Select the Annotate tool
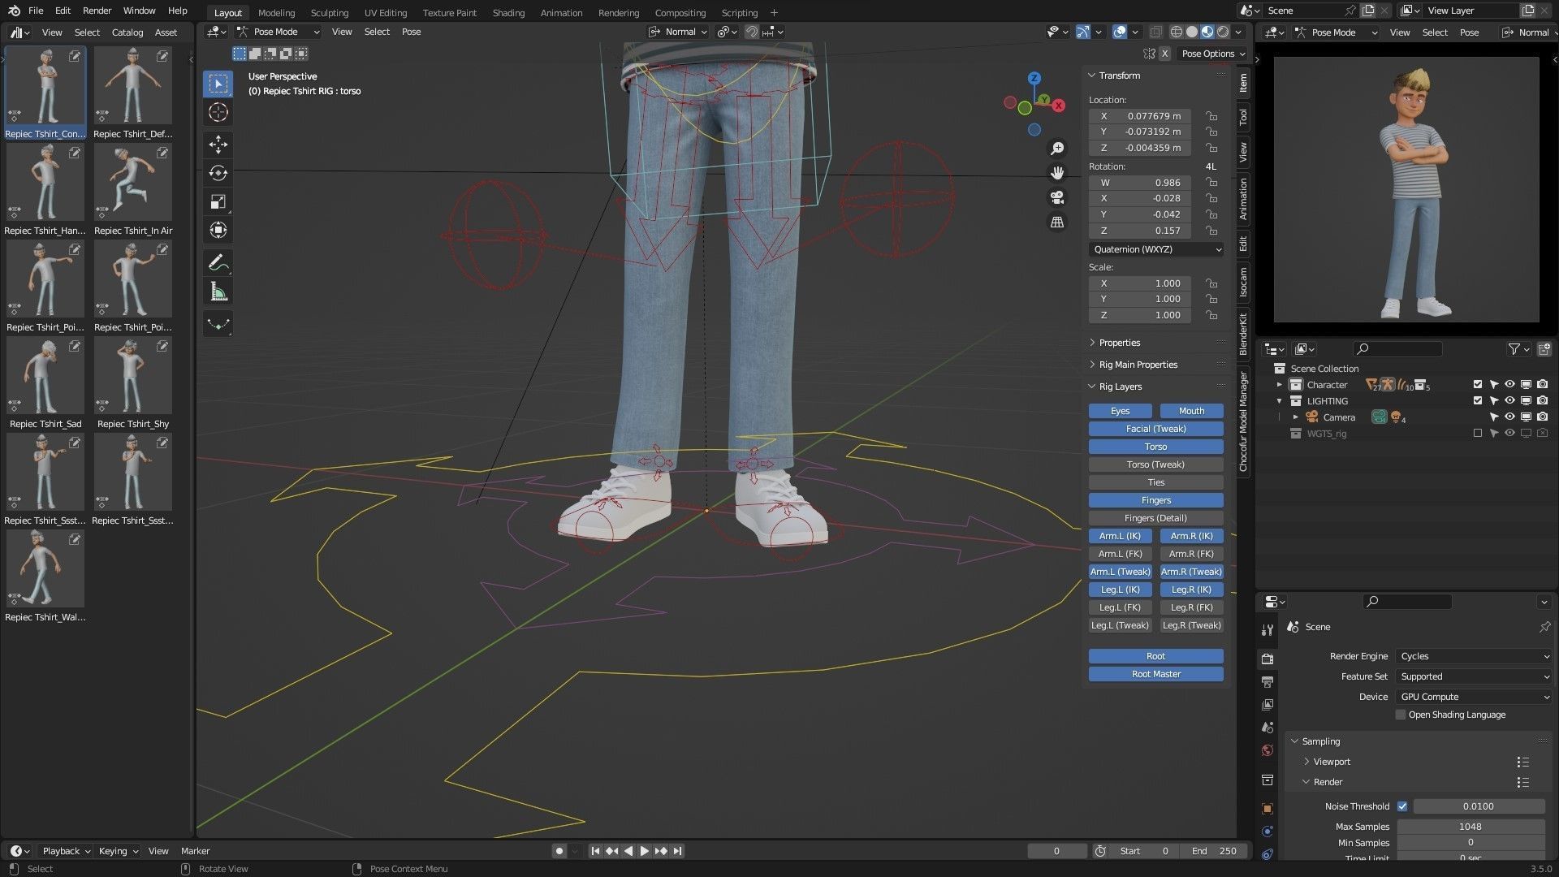This screenshot has width=1559, height=877. click(218, 262)
